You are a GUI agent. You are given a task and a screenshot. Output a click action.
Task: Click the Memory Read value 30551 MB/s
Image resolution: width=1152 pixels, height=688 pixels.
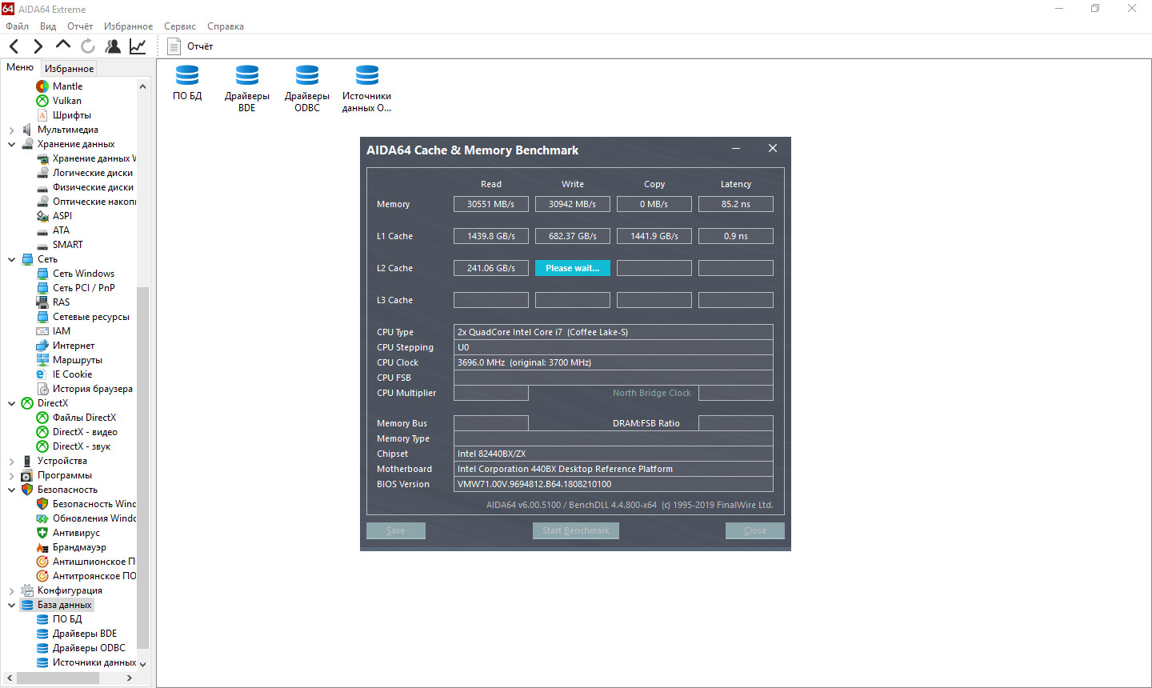491,204
